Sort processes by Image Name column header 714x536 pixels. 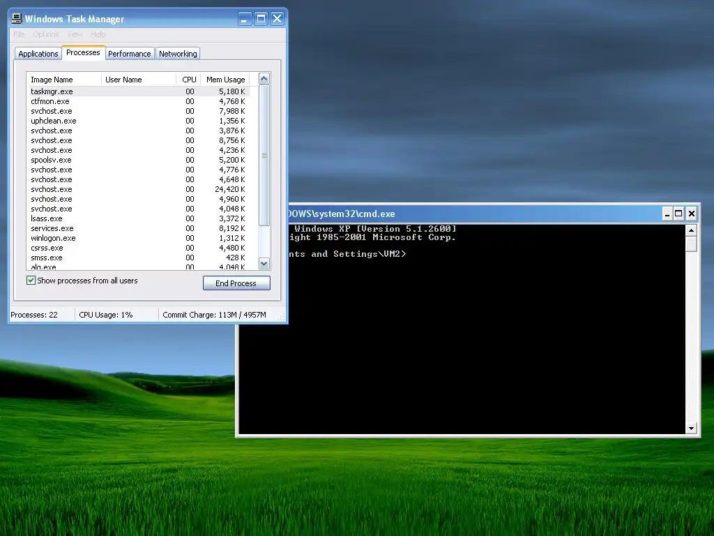tap(63, 80)
